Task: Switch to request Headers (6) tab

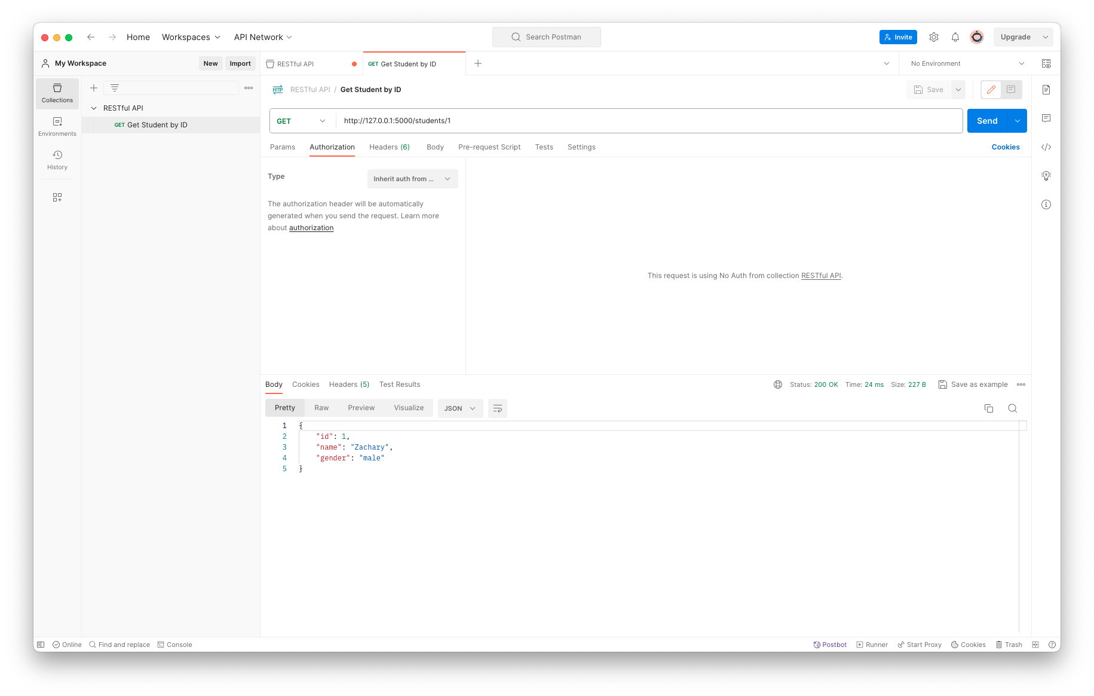Action: [390, 147]
